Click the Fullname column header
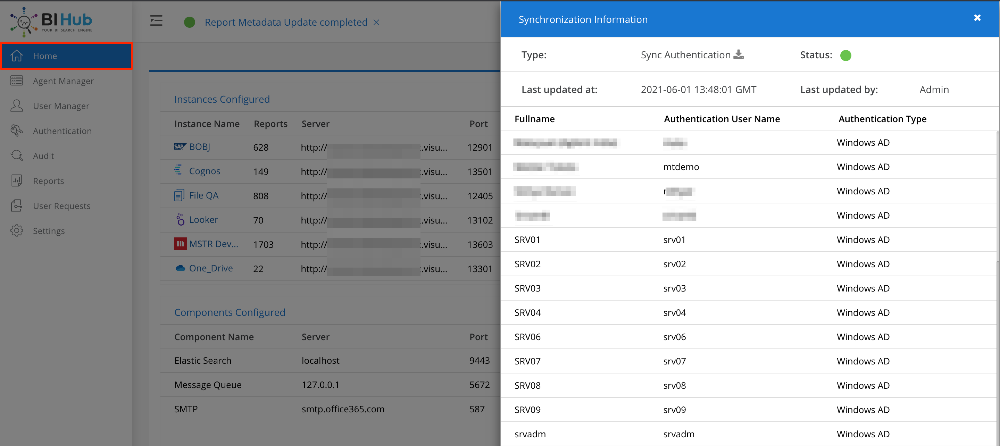 click(535, 119)
